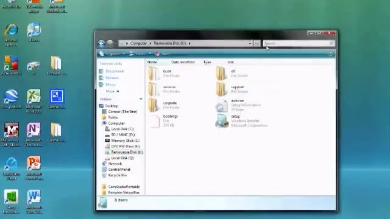Open Google Earth desktop shortcut

point(11,99)
